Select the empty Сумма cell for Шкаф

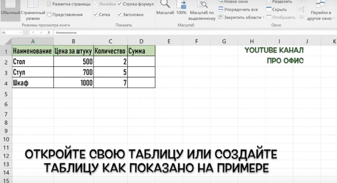pyautogui.click(x=141, y=82)
